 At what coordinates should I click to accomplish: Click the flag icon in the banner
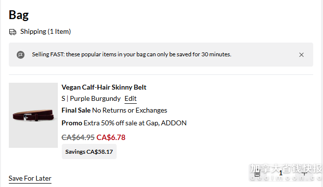[21, 55]
